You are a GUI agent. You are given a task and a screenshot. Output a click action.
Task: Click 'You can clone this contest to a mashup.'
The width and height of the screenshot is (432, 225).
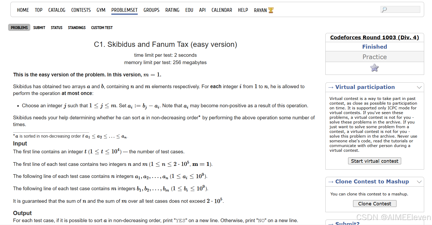(369, 194)
